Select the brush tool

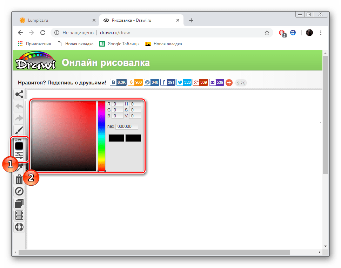(19, 130)
